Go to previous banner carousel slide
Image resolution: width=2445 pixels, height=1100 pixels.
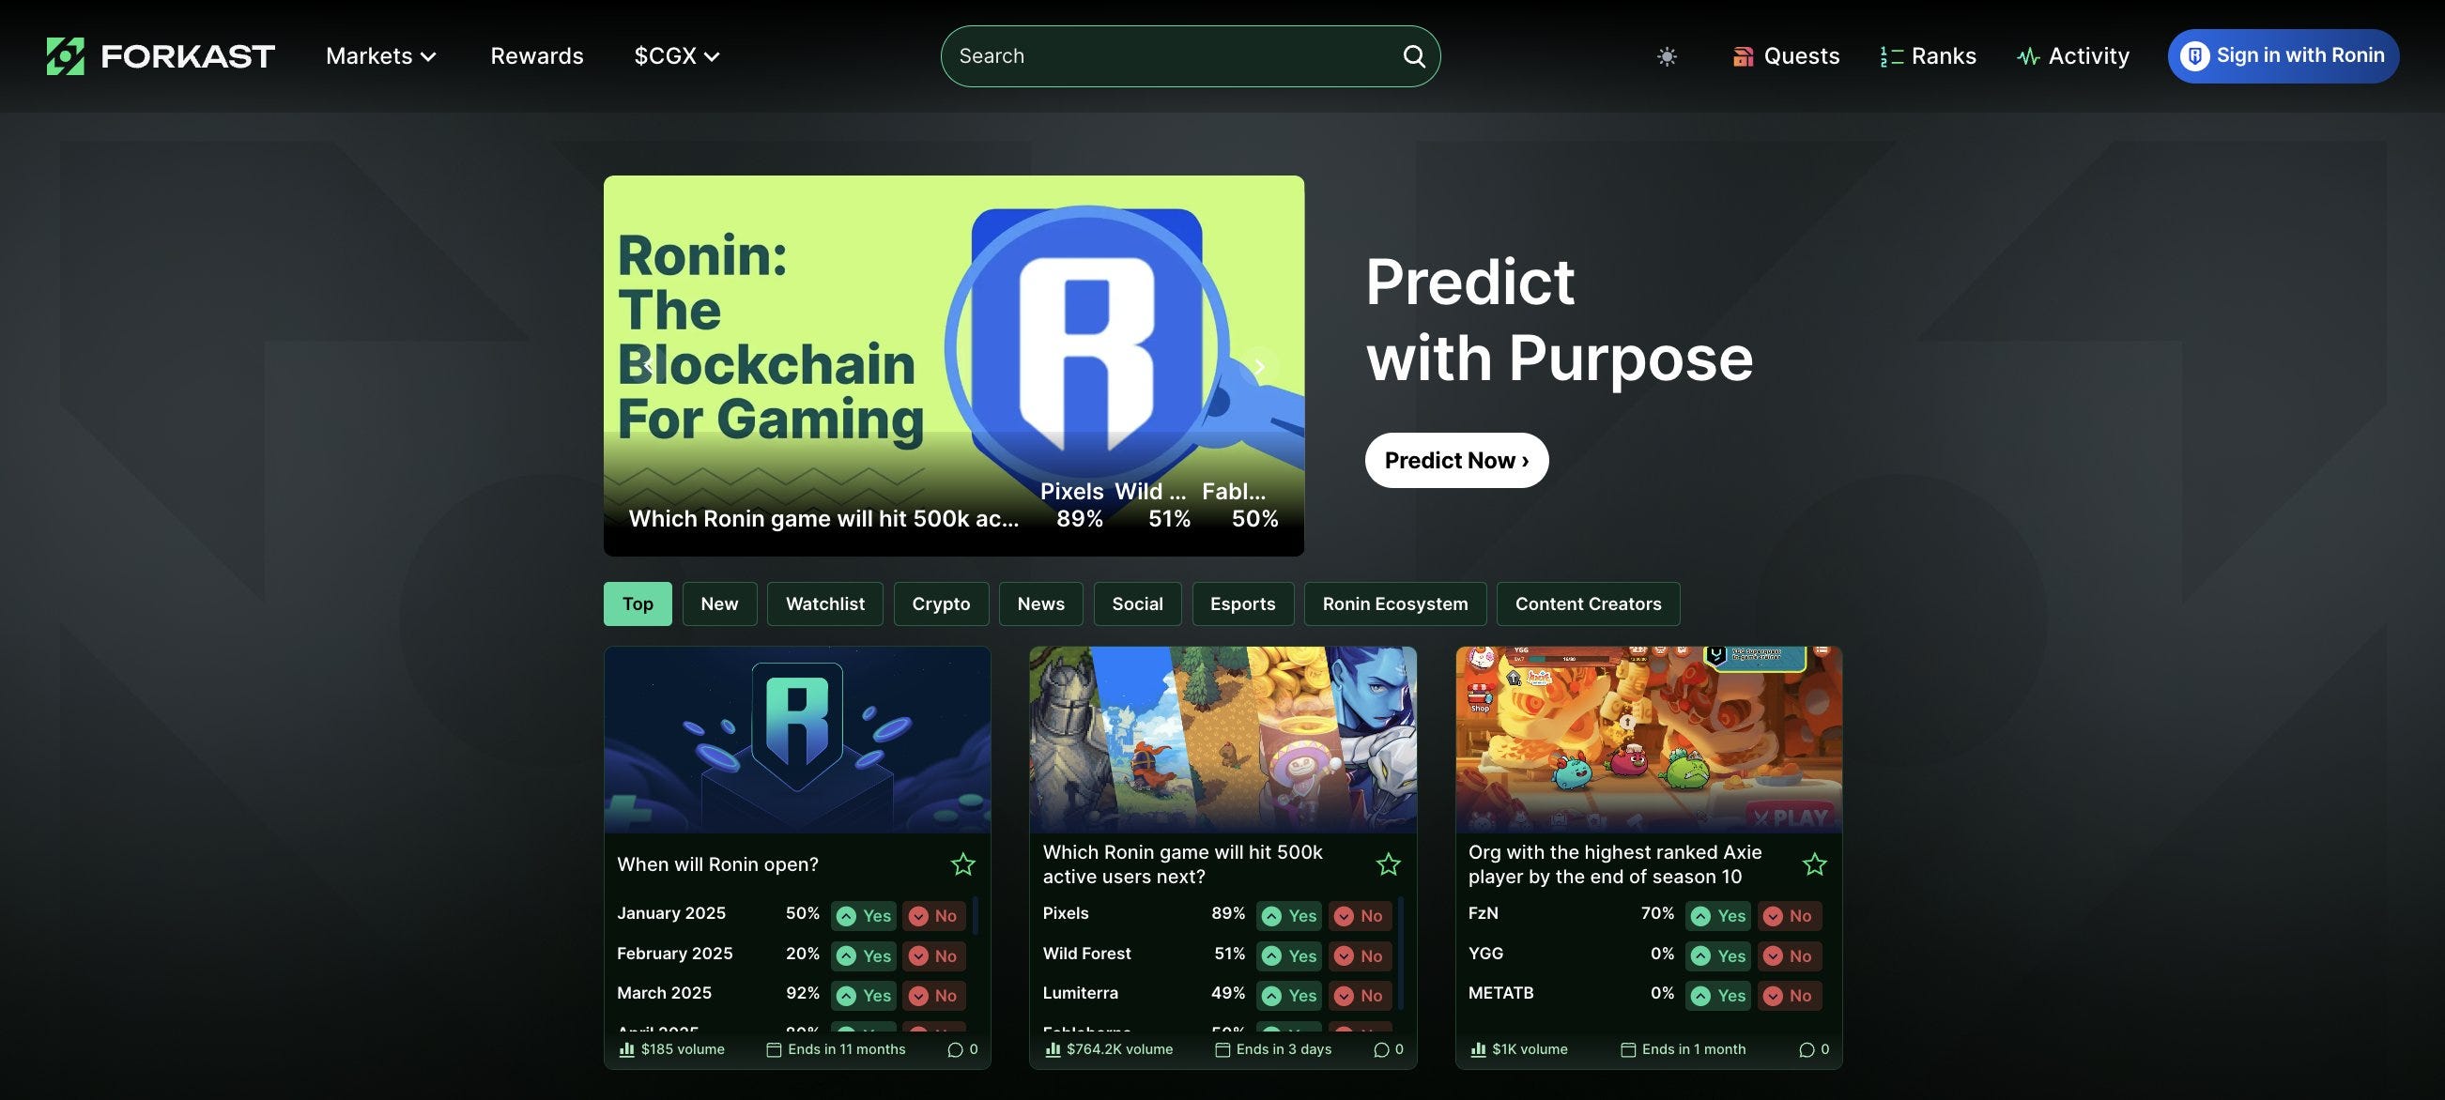point(647,366)
